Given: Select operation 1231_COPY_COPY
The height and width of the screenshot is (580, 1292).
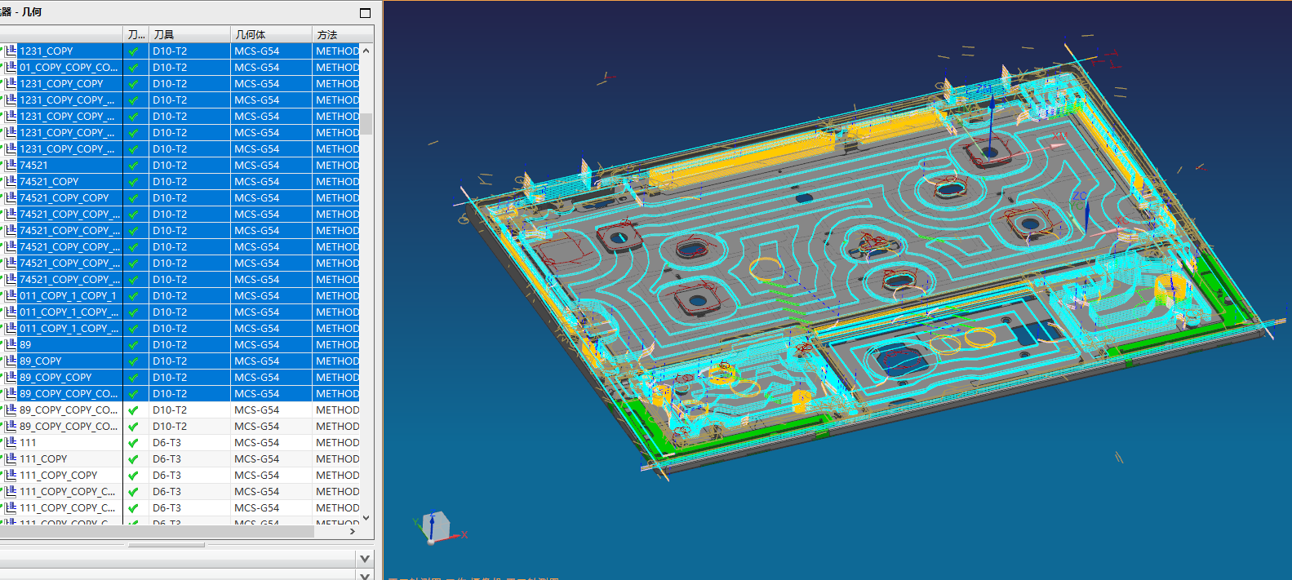Looking at the screenshot, I should [x=61, y=83].
